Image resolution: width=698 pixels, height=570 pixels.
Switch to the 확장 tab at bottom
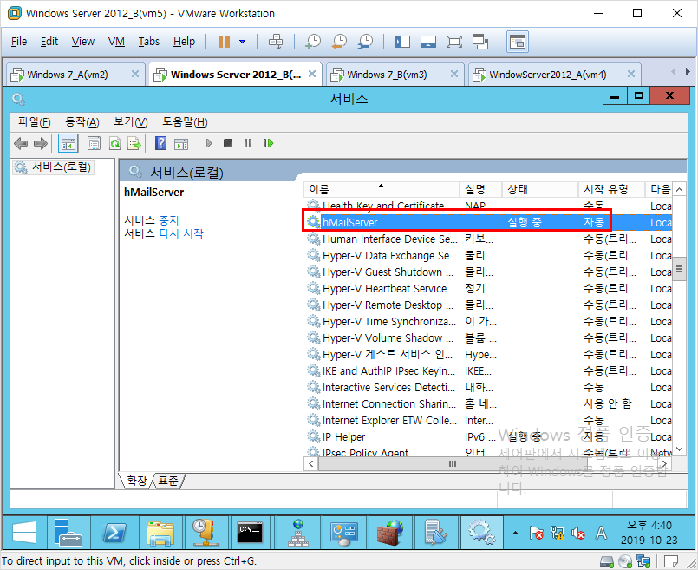[x=136, y=481]
